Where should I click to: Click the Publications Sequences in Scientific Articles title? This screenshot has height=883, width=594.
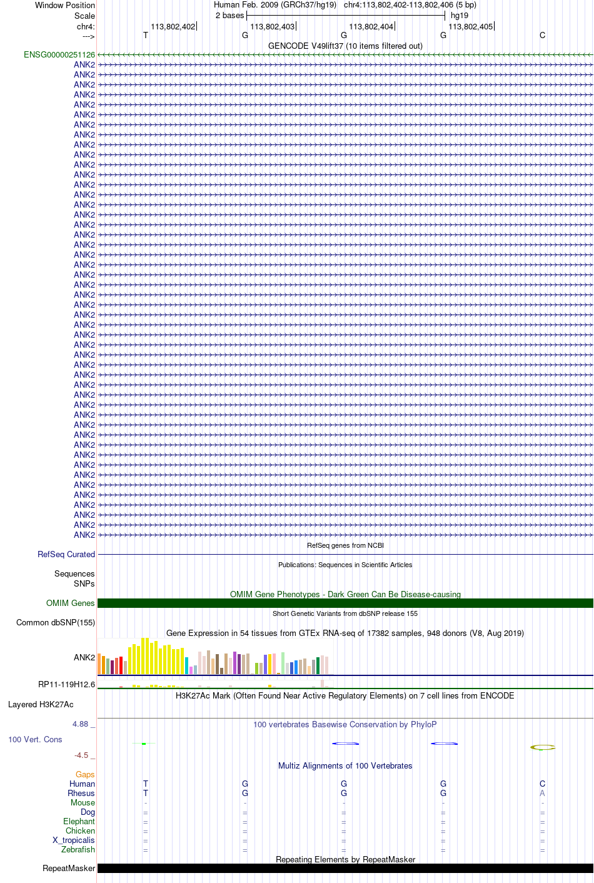tap(345, 565)
